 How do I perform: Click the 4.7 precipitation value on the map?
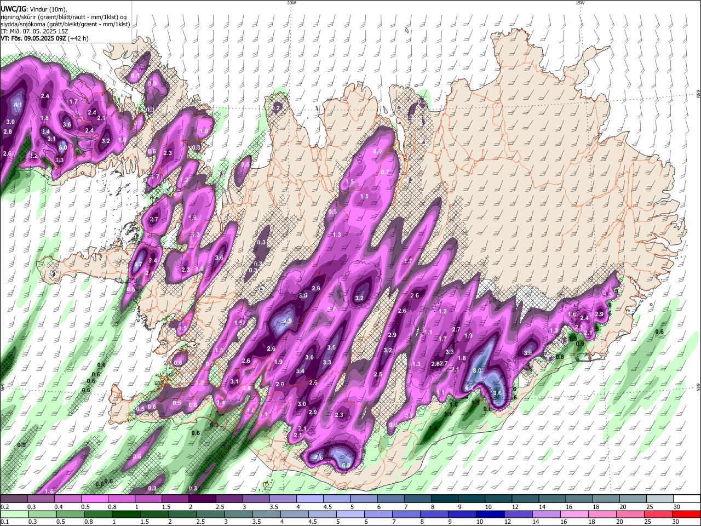coord(138,265)
